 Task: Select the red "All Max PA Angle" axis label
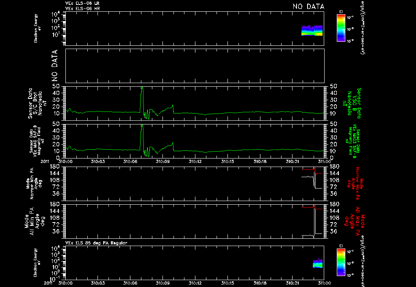(x=354, y=221)
